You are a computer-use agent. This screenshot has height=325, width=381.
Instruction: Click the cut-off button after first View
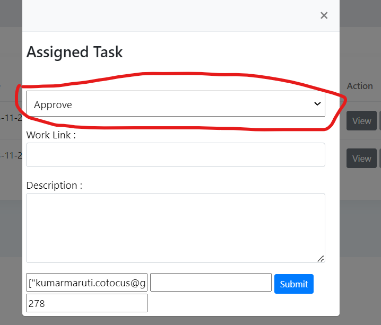(x=379, y=121)
